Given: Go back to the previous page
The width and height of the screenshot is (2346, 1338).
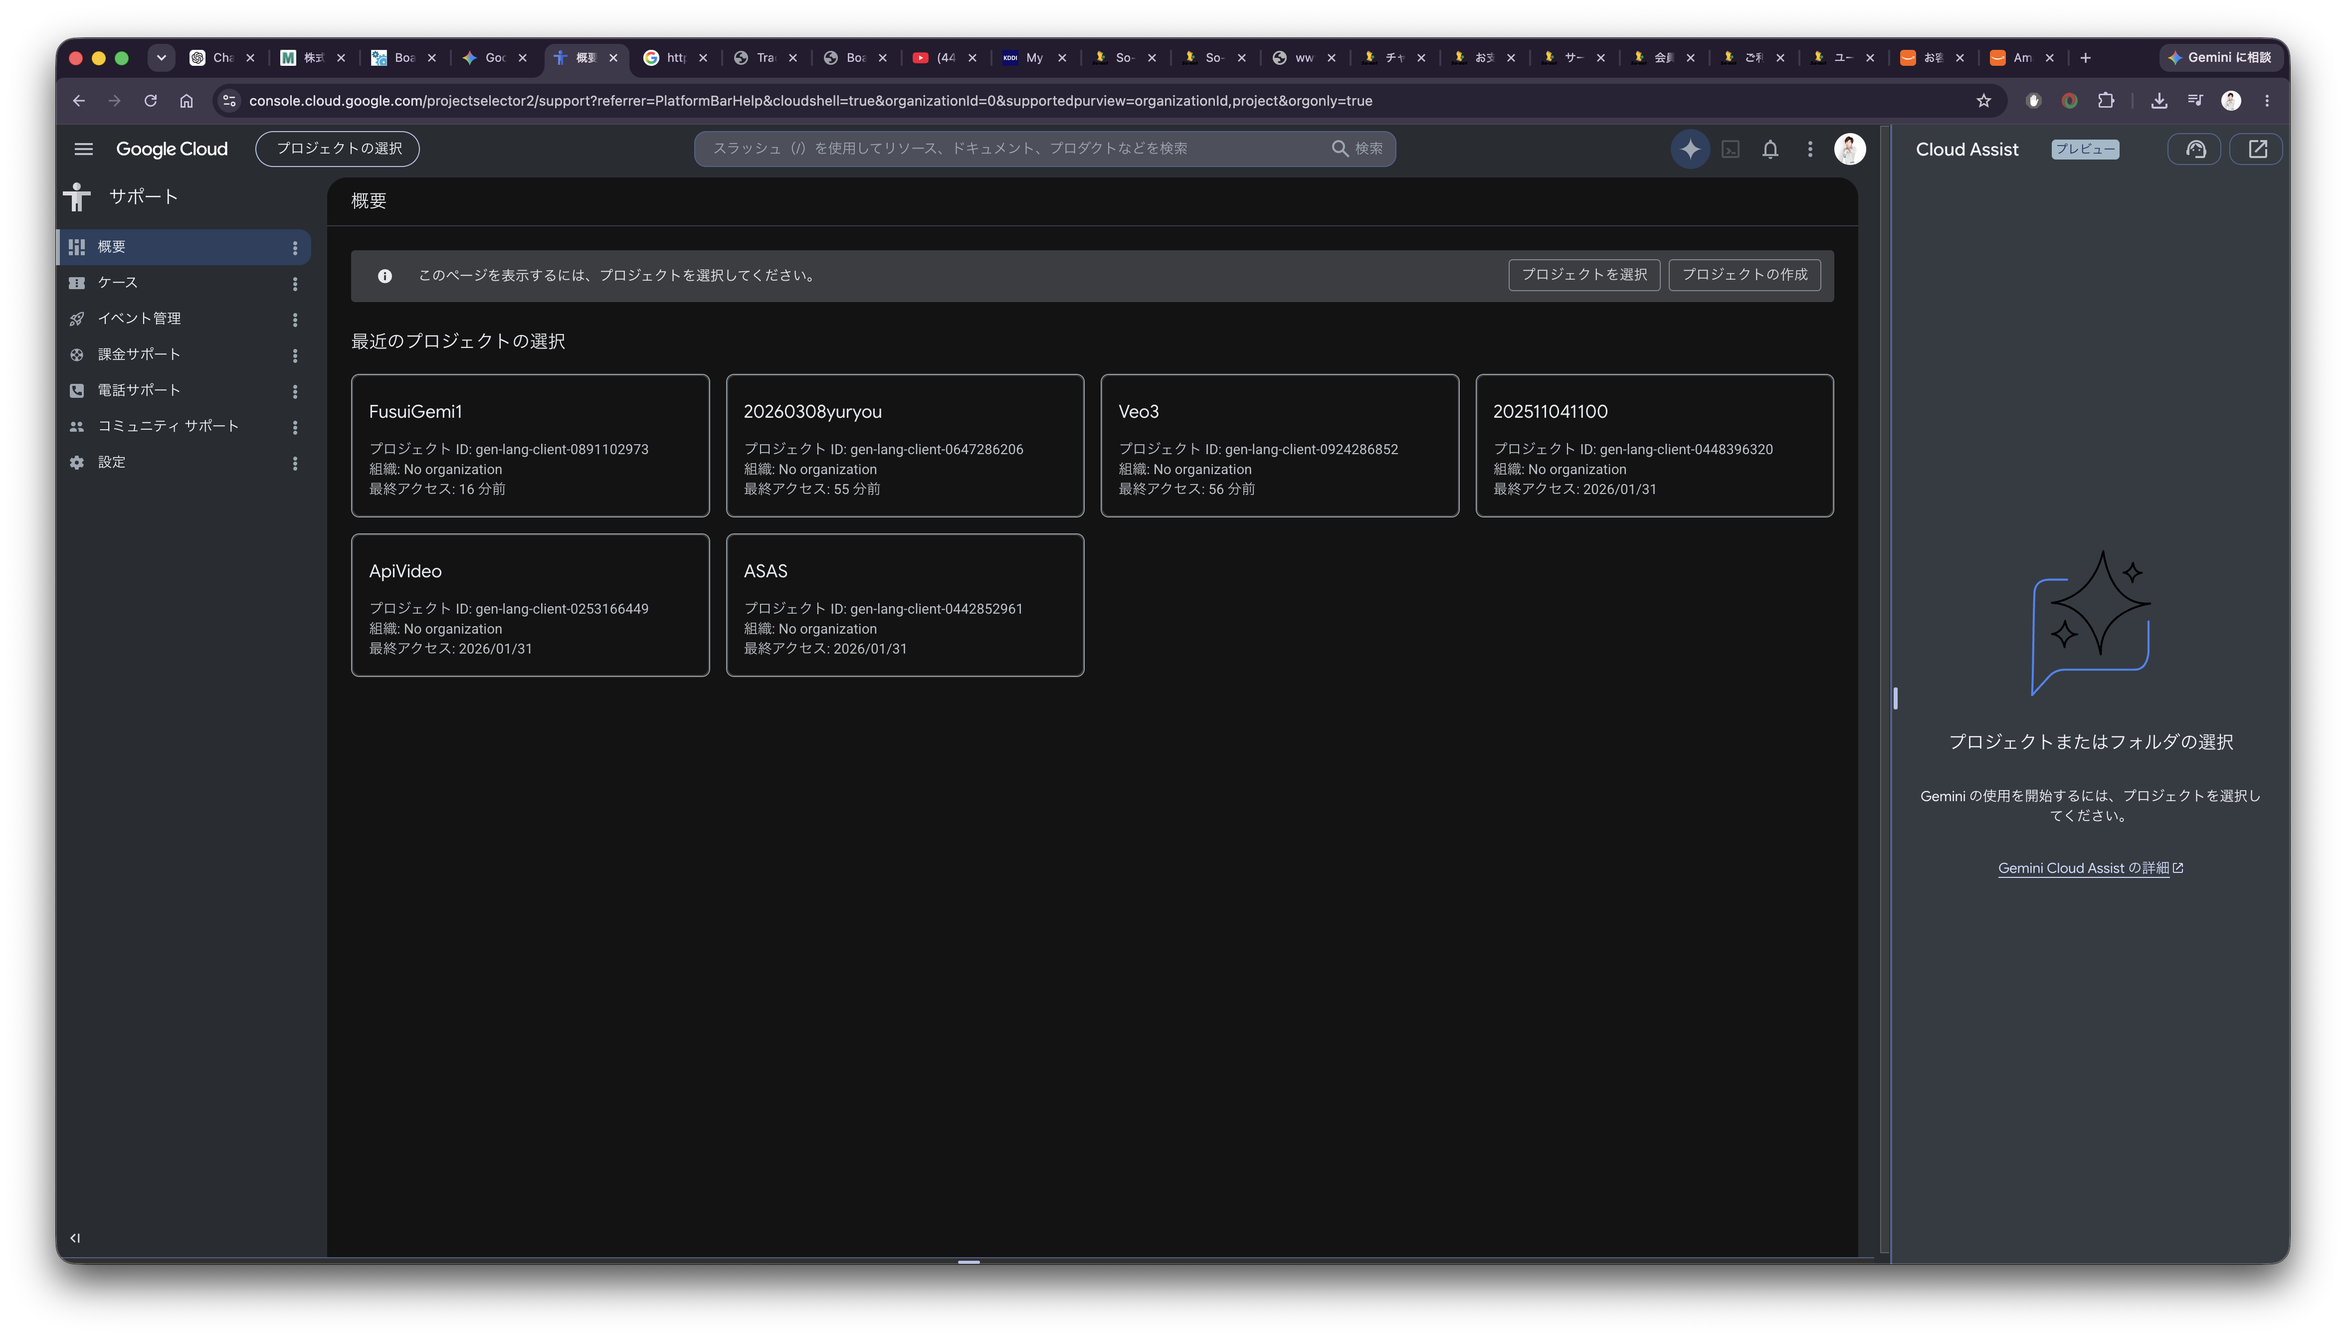Looking at the screenshot, I should pyautogui.click(x=79, y=101).
